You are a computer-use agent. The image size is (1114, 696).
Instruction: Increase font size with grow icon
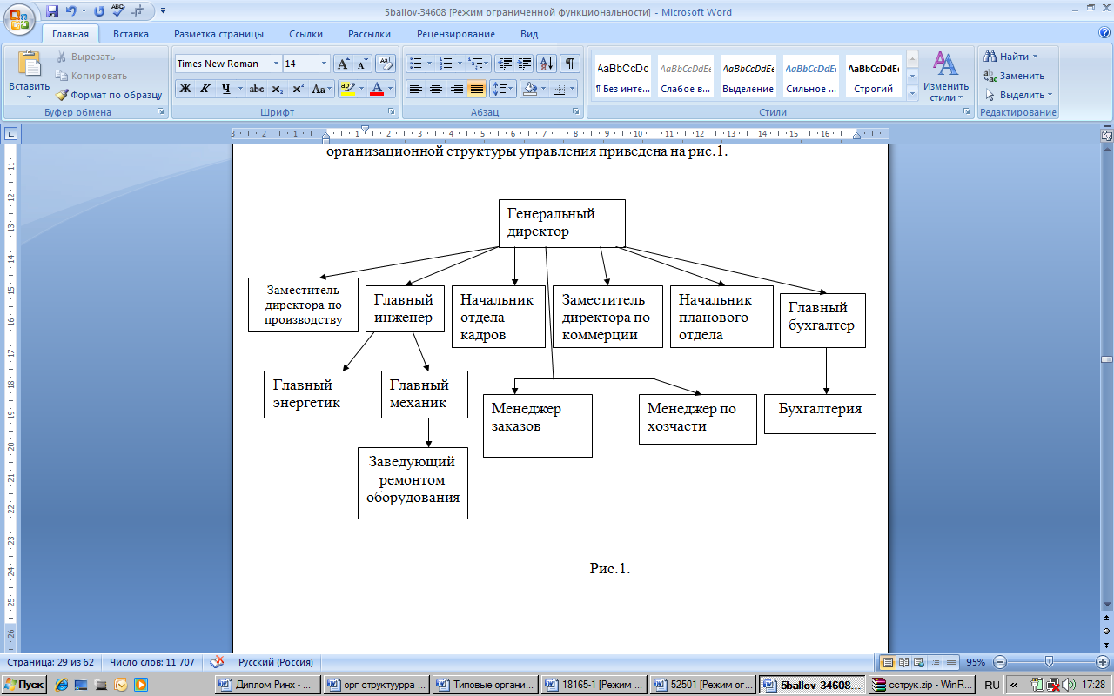(344, 64)
